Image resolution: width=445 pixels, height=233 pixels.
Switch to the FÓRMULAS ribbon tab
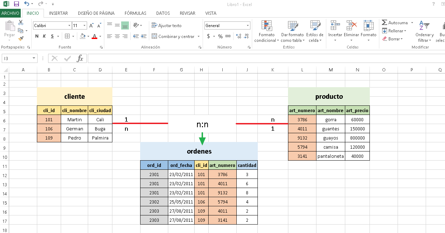(x=135, y=13)
